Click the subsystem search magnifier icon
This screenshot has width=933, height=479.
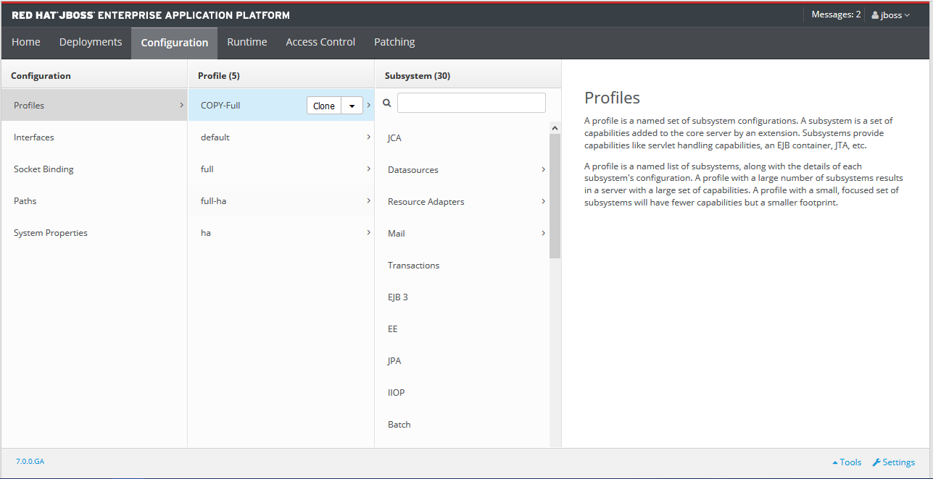pos(387,103)
